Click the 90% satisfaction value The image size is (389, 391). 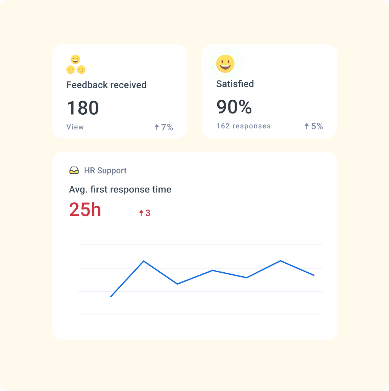point(235,107)
